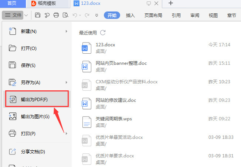Screen dimensions: 241x167
Task: Select 输出为PDF(F) menu entry
Action: (x=37, y=100)
